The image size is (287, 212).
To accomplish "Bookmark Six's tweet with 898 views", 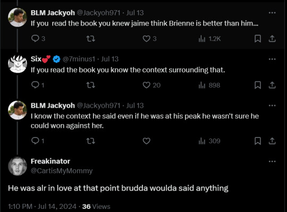I will click(258, 85).
